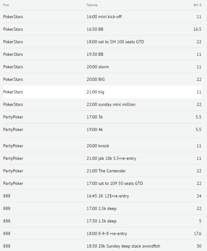Click the 16:45 2K 12$+re-entry tournament
207x251 pixels.
coord(108,196)
